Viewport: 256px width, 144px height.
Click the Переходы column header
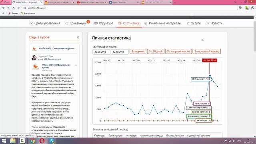pyautogui.click(x=100, y=136)
